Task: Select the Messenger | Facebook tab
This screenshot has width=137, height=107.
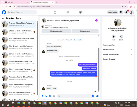Action: pos(42,2)
